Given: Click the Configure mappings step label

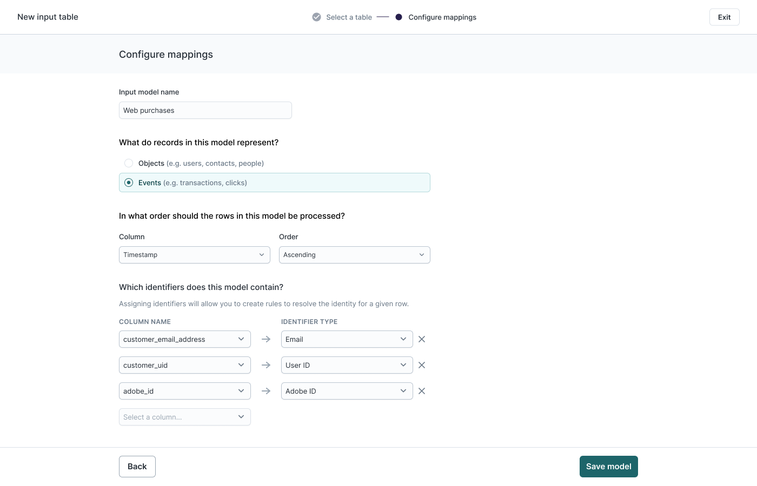Looking at the screenshot, I should pyautogui.click(x=442, y=17).
